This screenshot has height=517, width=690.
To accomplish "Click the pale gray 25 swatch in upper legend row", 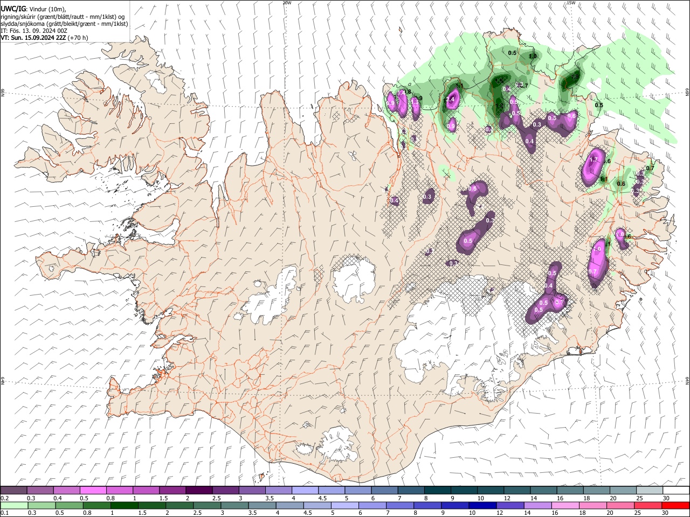I will click(x=649, y=491).
